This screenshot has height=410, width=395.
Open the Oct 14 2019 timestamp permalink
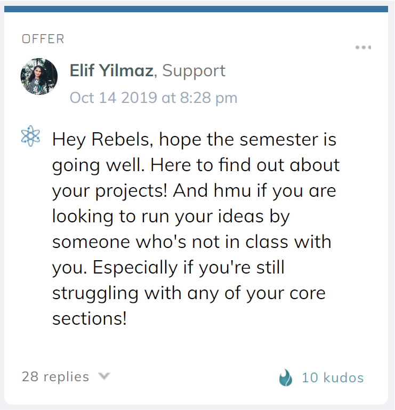pos(154,98)
